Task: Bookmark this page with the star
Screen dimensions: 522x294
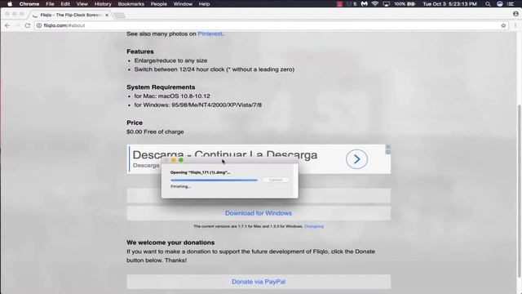Action: click(x=503, y=25)
